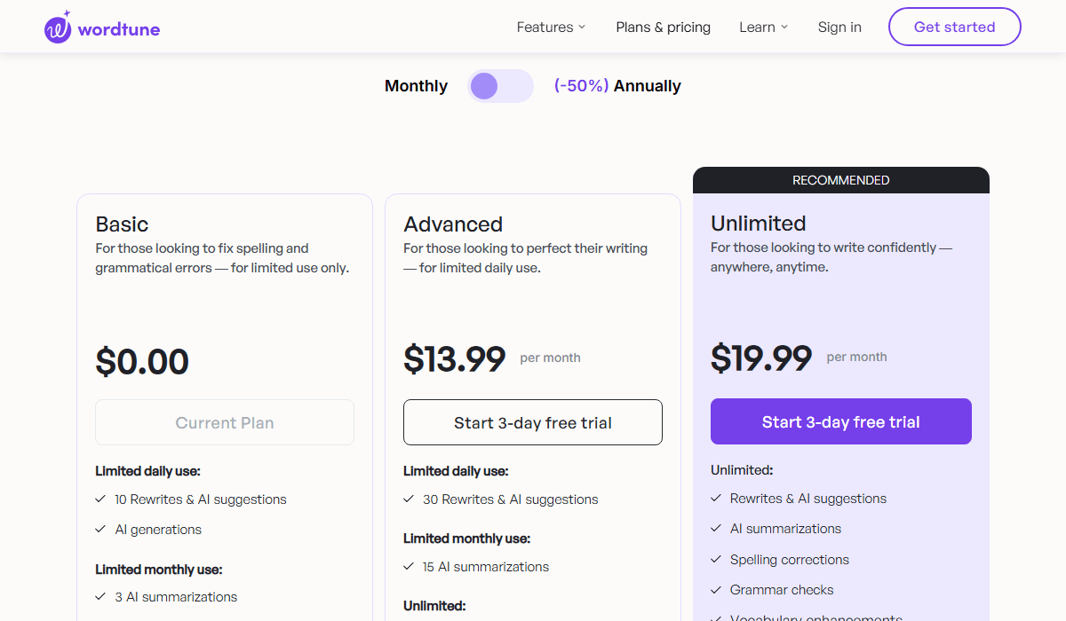Image resolution: width=1066 pixels, height=621 pixels.
Task: Click checkmark beside Spelling corrections
Action: (x=716, y=560)
